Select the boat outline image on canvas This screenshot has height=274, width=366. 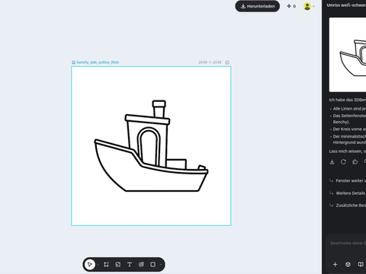pos(151,146)
